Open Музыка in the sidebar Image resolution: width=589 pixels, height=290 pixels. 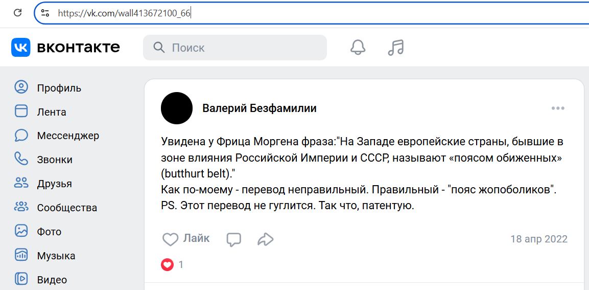pyautogui.click(x=45, y=256)
